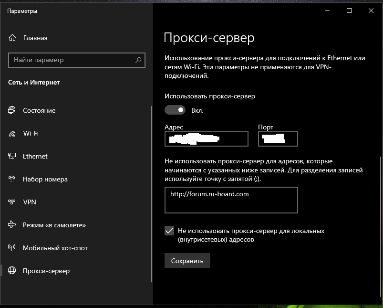Viewport: 383px width, 308px height.
Task: Click the mobile hotspot icon
Action: pos(12,248)
